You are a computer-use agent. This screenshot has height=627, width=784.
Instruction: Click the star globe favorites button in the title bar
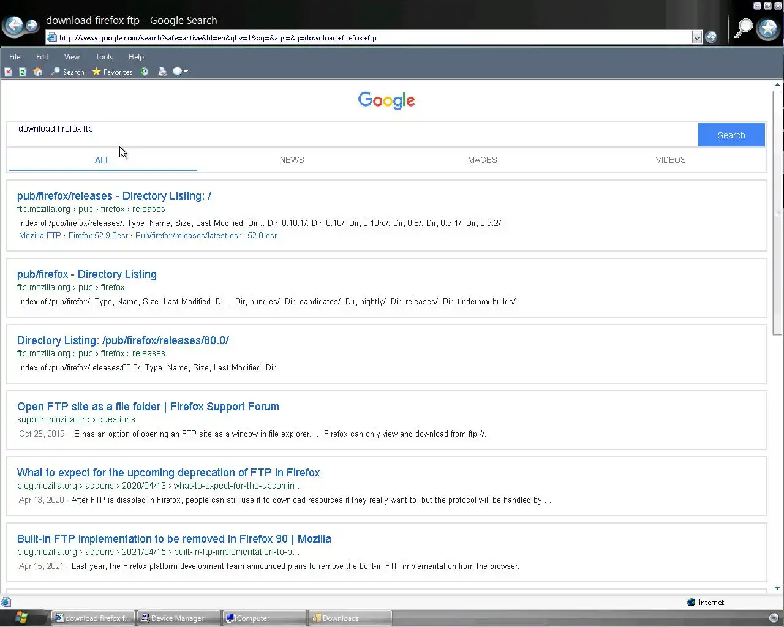[767, 28]
